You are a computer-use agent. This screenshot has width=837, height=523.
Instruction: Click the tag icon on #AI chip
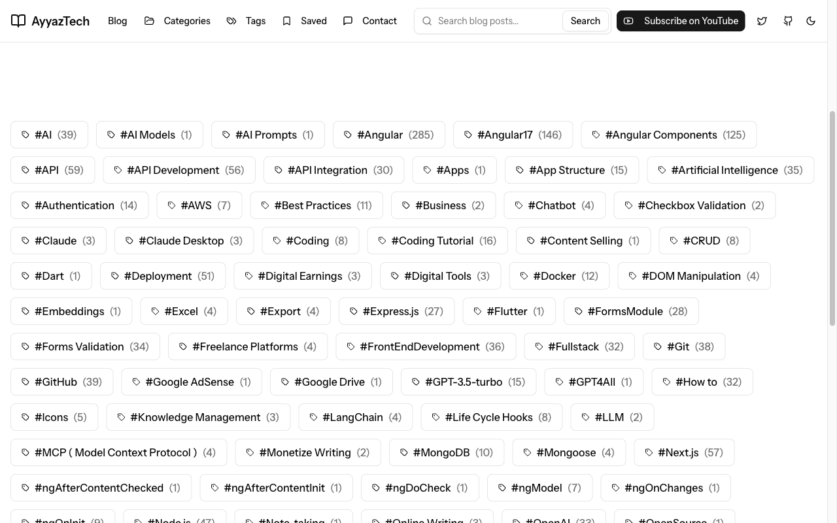(26, 135)
